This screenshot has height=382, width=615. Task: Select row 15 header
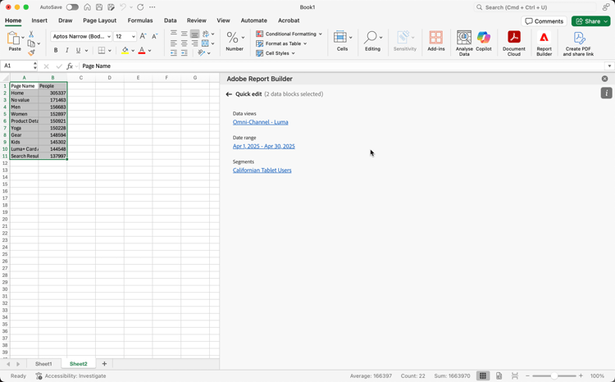5,184
